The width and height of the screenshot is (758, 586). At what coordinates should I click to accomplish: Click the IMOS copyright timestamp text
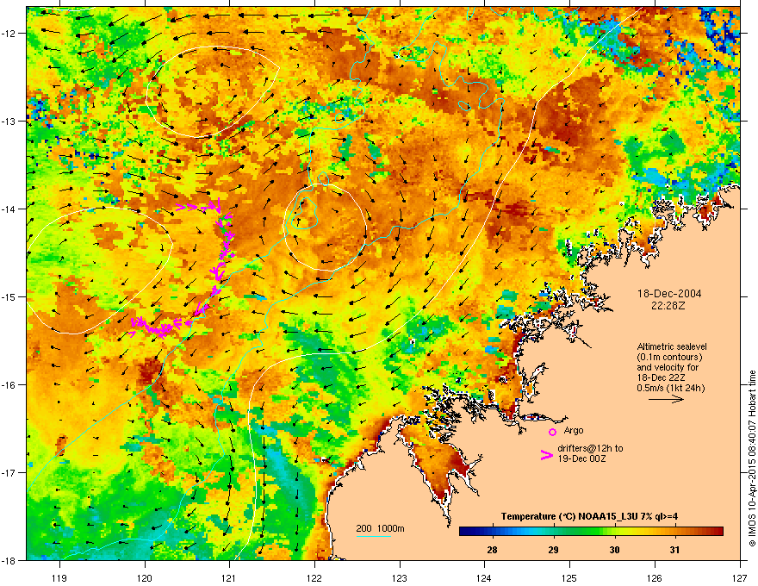click(752, 458)
